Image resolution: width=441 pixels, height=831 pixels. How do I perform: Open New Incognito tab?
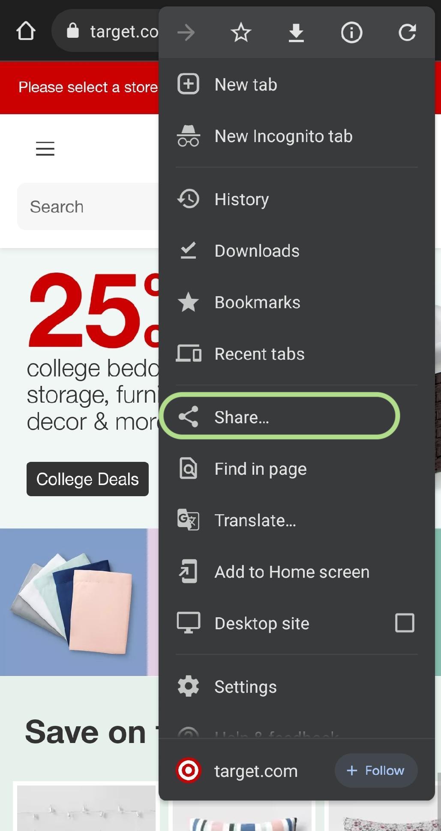point(283,136)
